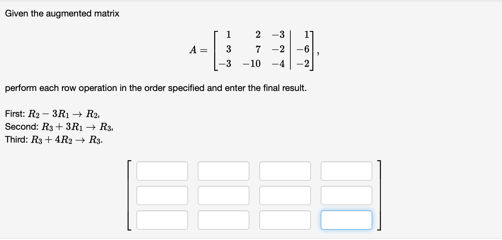Select the row 2 augmented column entry box
The image size is (502, 240).
click(x=346, y=195)
